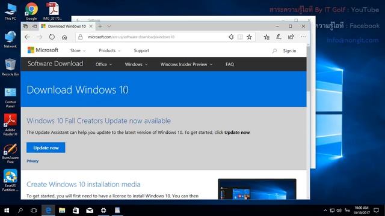Image resolution: width=385 pixels, height=216 pixels.
Task: Expand the Store menu
Action: point(78,50)
